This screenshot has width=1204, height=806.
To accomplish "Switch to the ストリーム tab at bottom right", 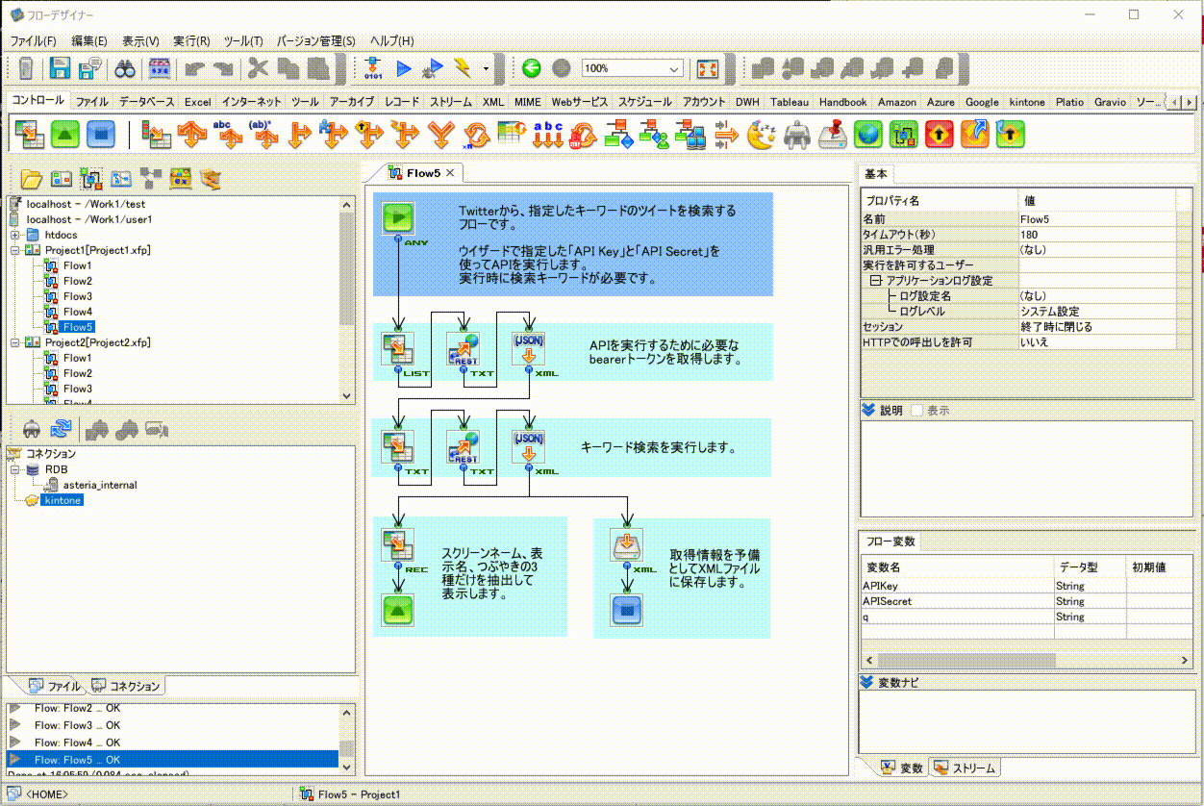I will click(966, 768).
